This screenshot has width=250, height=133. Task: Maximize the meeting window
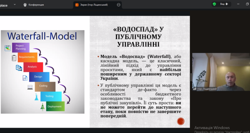pyautogui.click(x=239, y=4)
